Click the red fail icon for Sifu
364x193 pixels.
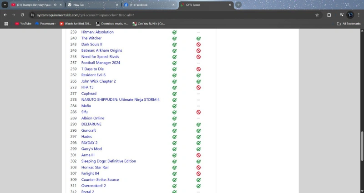click(198, 112)
